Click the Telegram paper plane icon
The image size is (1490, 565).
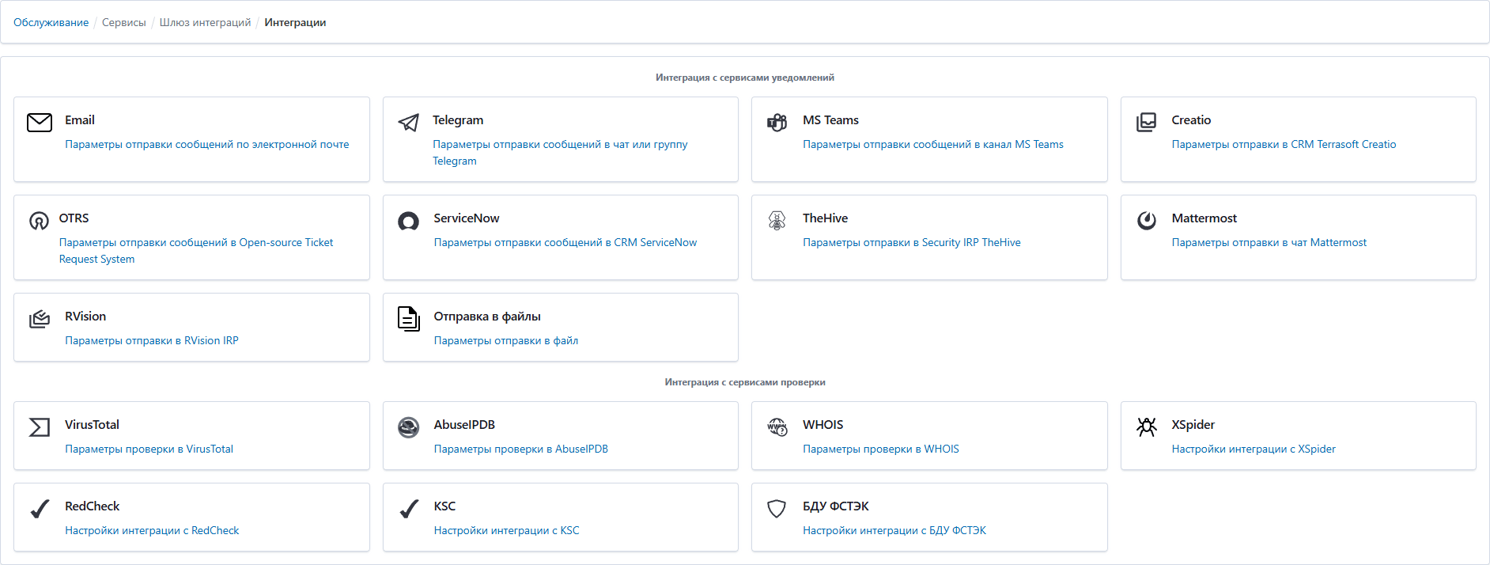pos(408,122)
